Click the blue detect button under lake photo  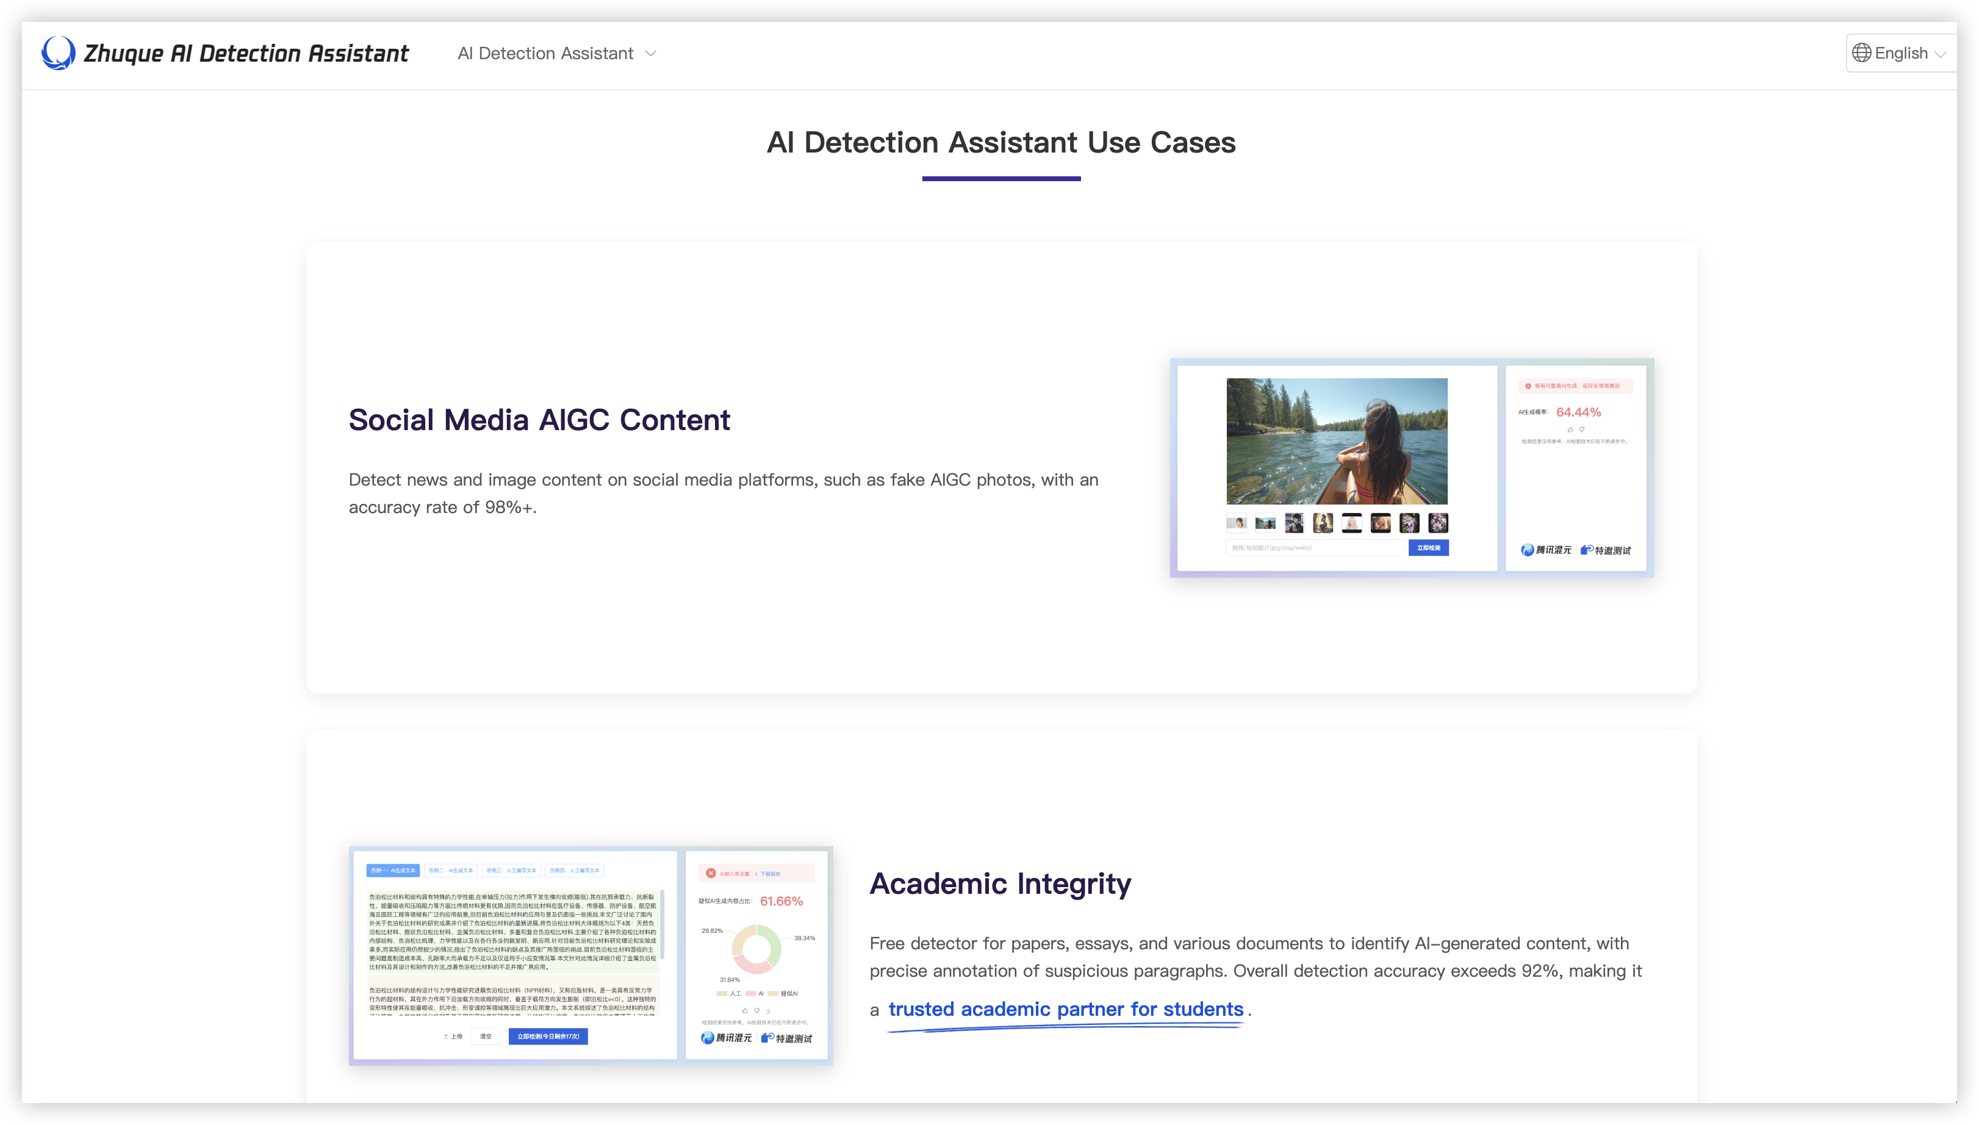1428,548
